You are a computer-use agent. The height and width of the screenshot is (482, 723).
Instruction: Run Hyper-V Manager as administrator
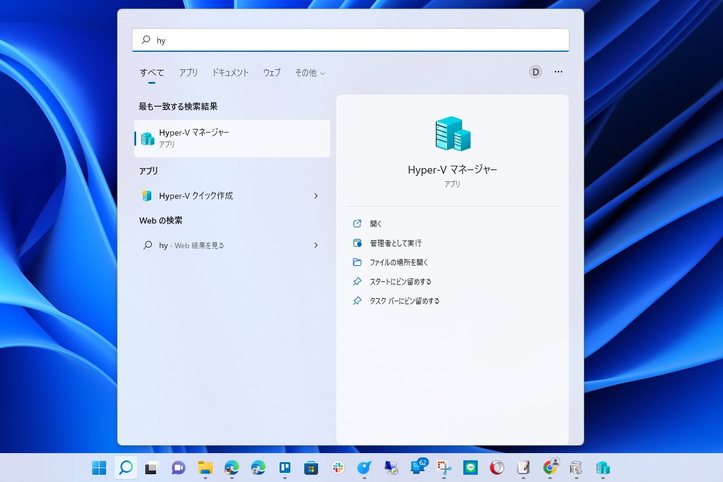tap(395, 243)
